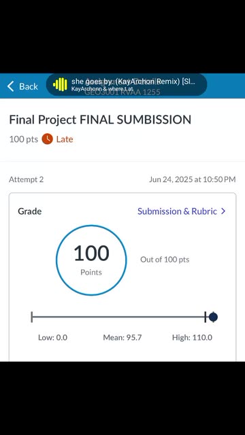Screen dimensions: 245x435
Task: Open the Submission & Rubric chevron arrow
Action: point(223,211)
